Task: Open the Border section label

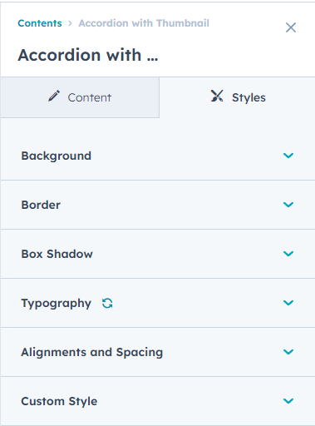Action: (x=41, y=205)
